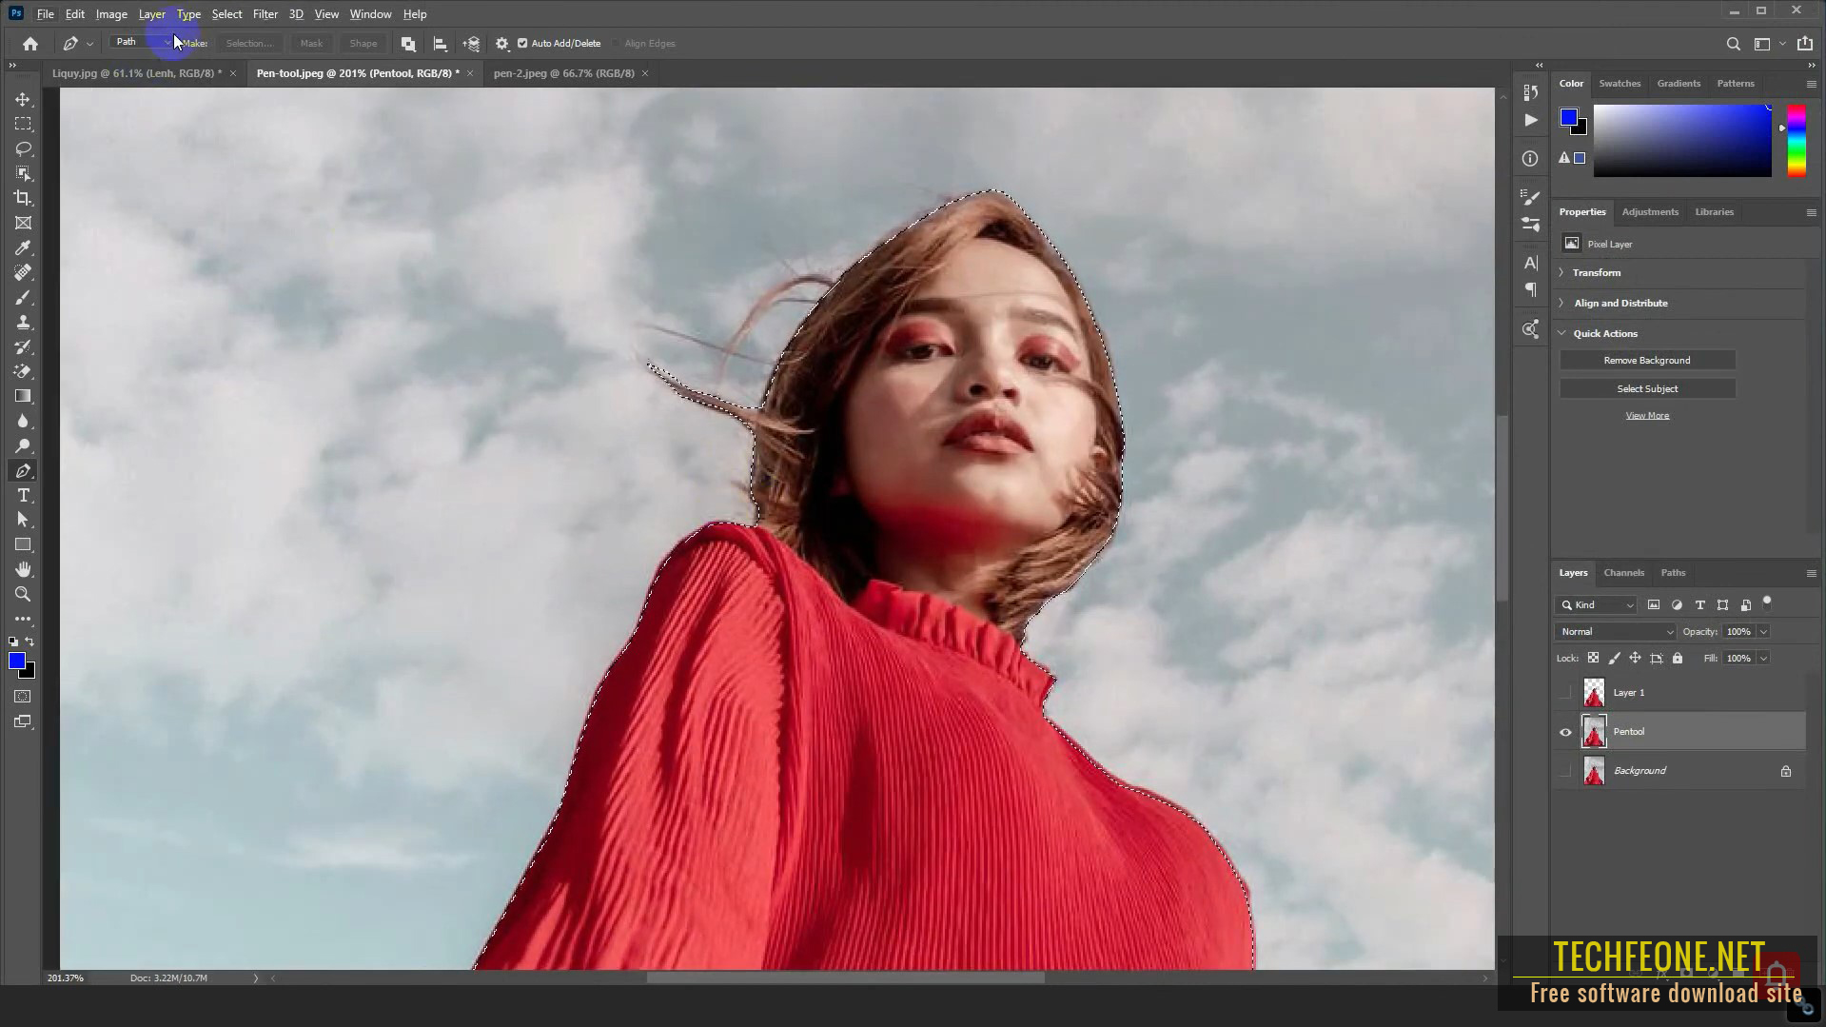Switch to the Channels tab

(x=1623, y=572)
